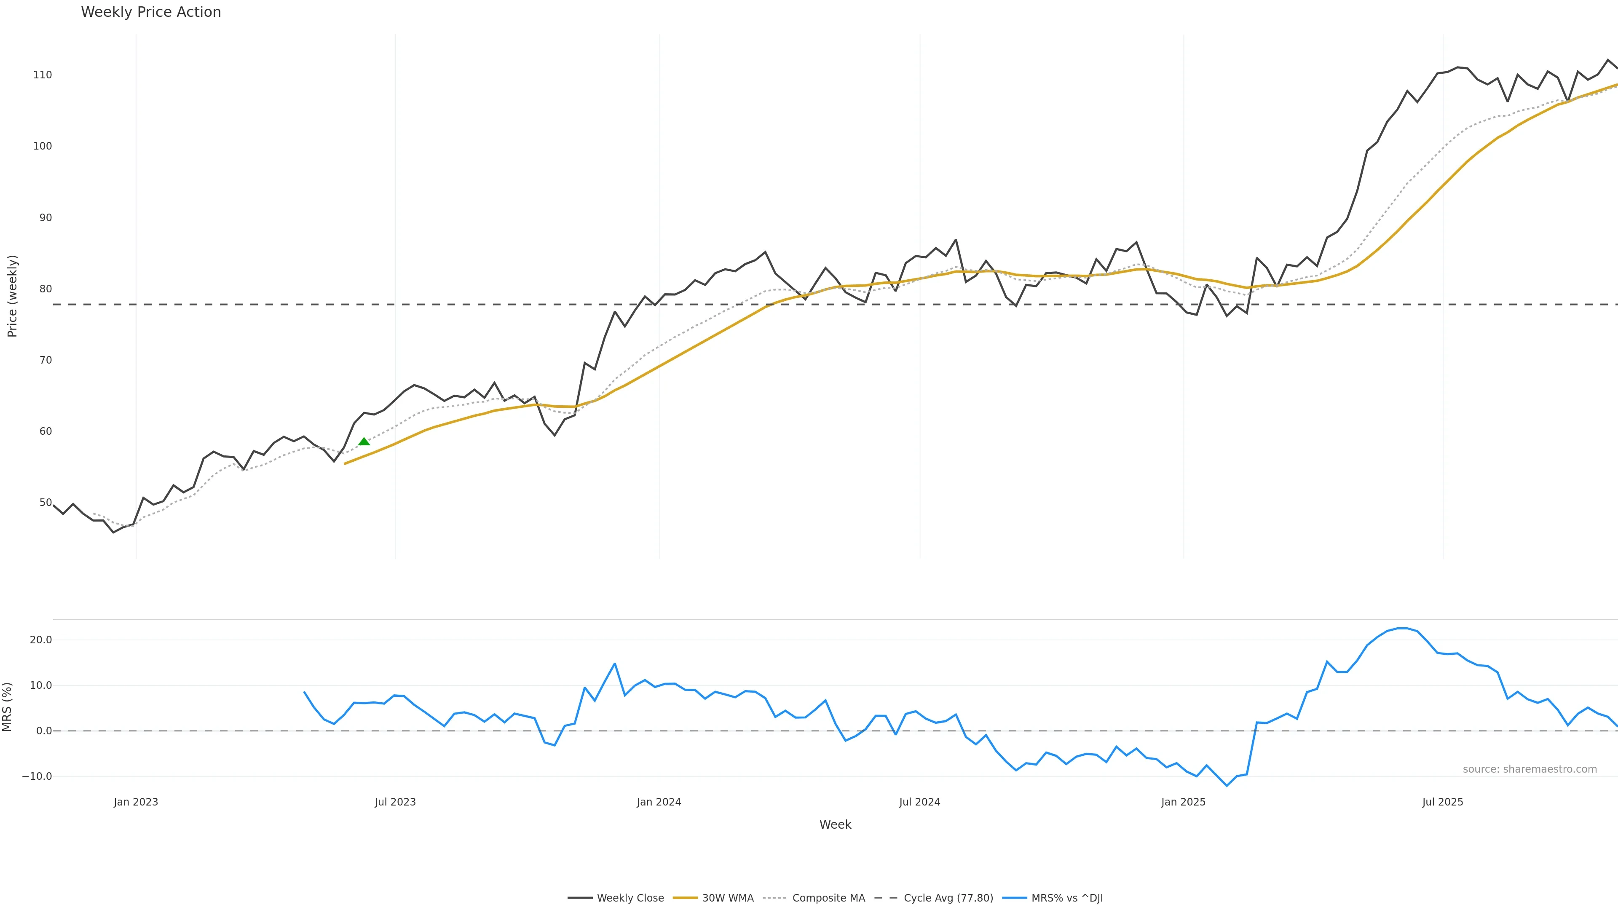Click the 110 price tick label
The height and width of the screenshot is (910, 1618).
point(43,75)
